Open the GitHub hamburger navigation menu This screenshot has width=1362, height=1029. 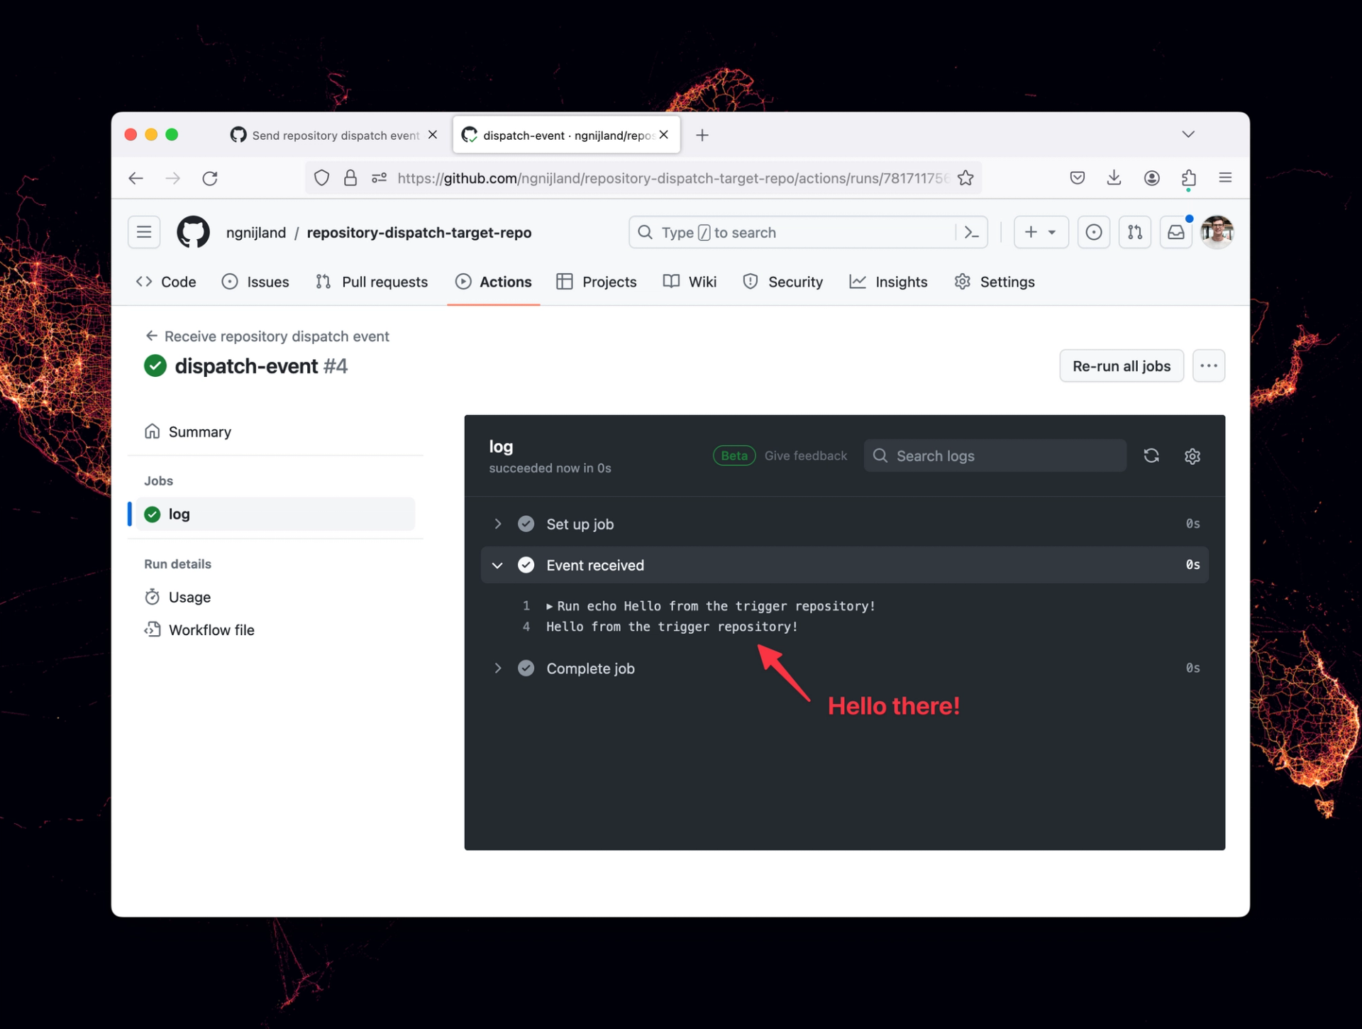(144, 232)
